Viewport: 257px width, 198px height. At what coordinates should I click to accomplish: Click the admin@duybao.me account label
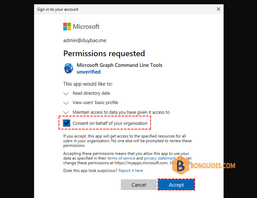(85, 40)
